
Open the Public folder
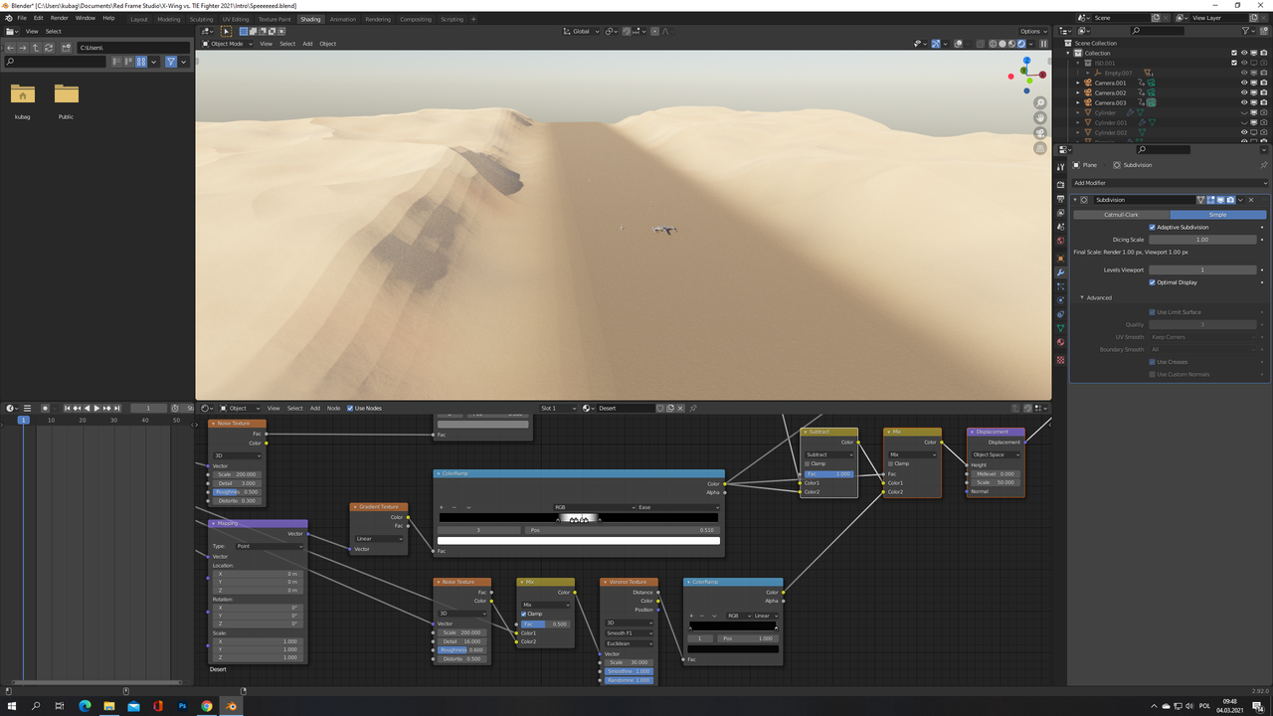click(x=66, y=94)
